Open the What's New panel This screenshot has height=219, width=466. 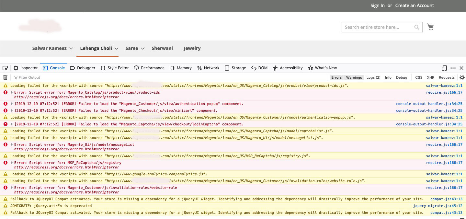(x=323, y=68)
